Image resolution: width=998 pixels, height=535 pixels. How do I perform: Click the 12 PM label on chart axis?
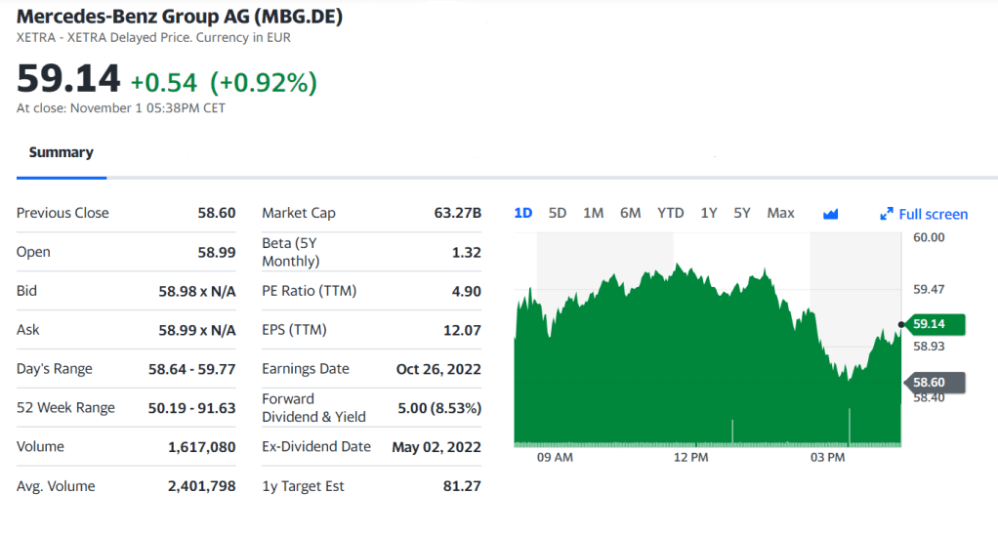pos(690,457)
